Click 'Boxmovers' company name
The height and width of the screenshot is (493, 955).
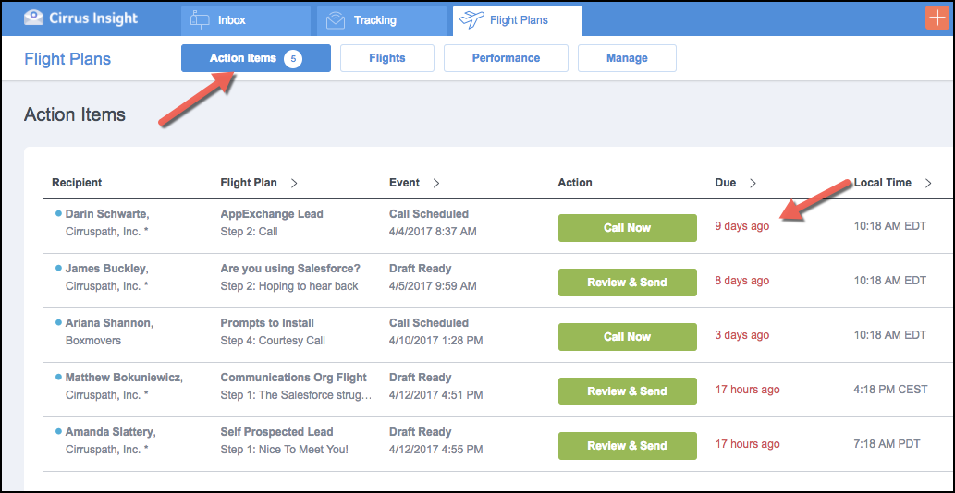tap(93, 341)
